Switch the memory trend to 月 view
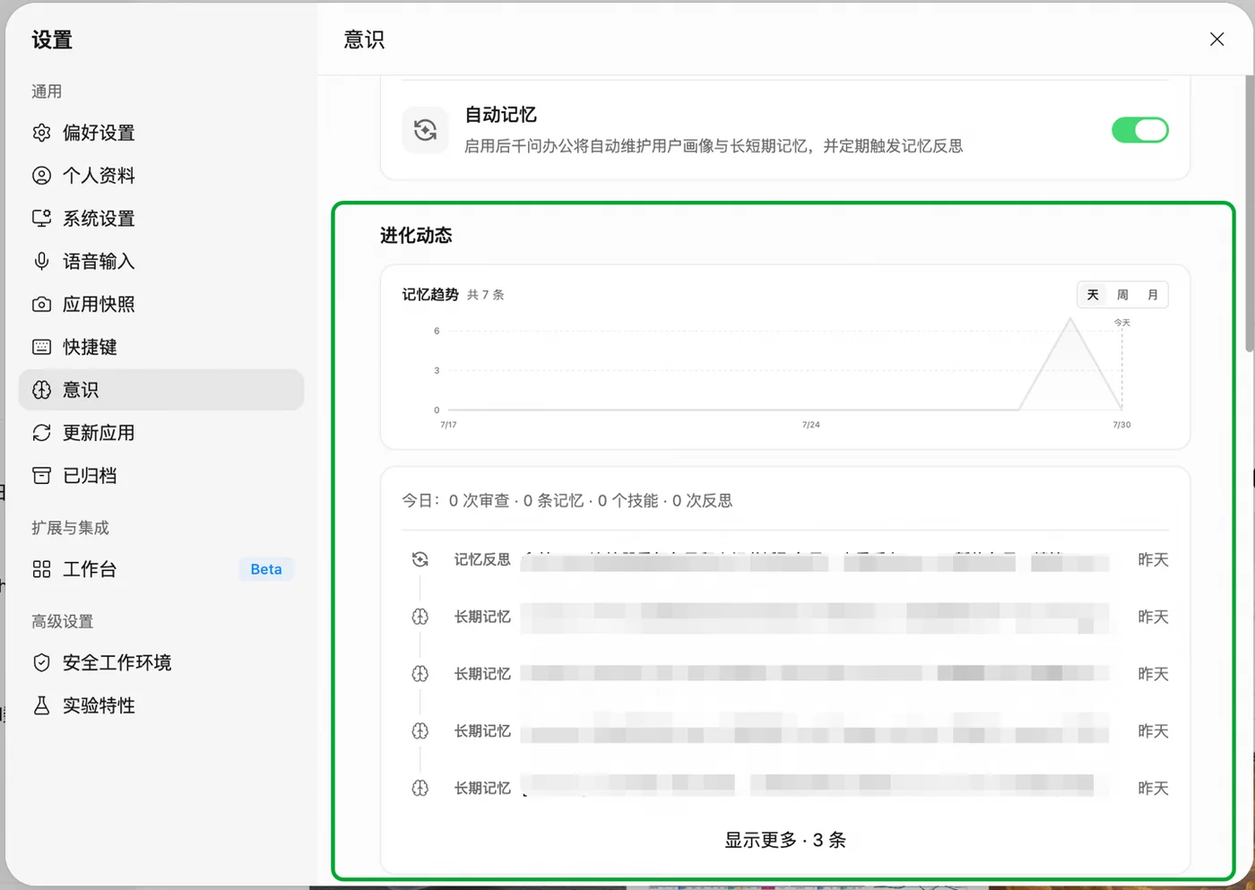 (x=1153, y=295)
